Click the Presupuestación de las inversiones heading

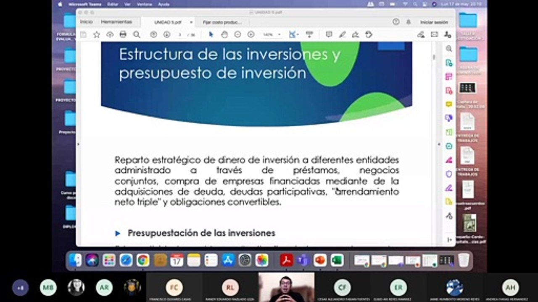tap(201, 233)
